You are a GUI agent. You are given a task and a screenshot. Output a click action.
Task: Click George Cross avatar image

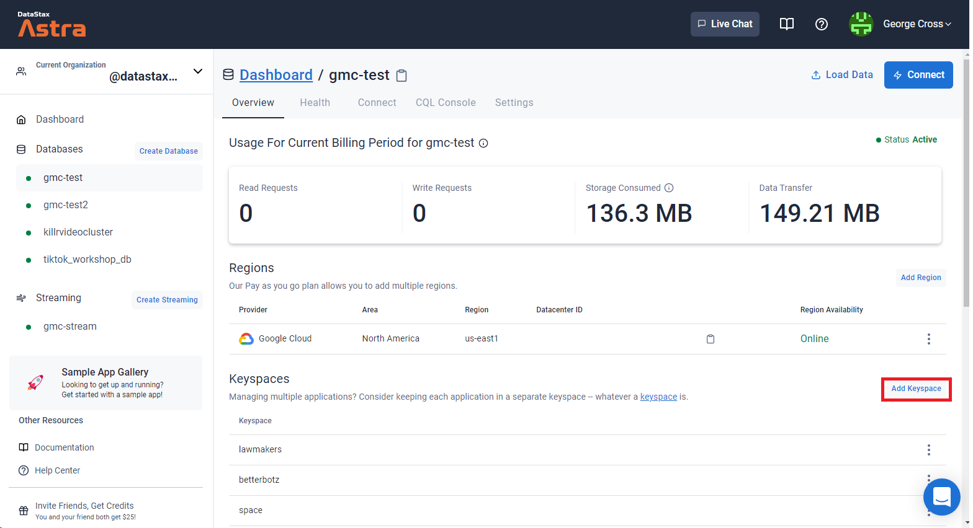click(x=861, y=24)
